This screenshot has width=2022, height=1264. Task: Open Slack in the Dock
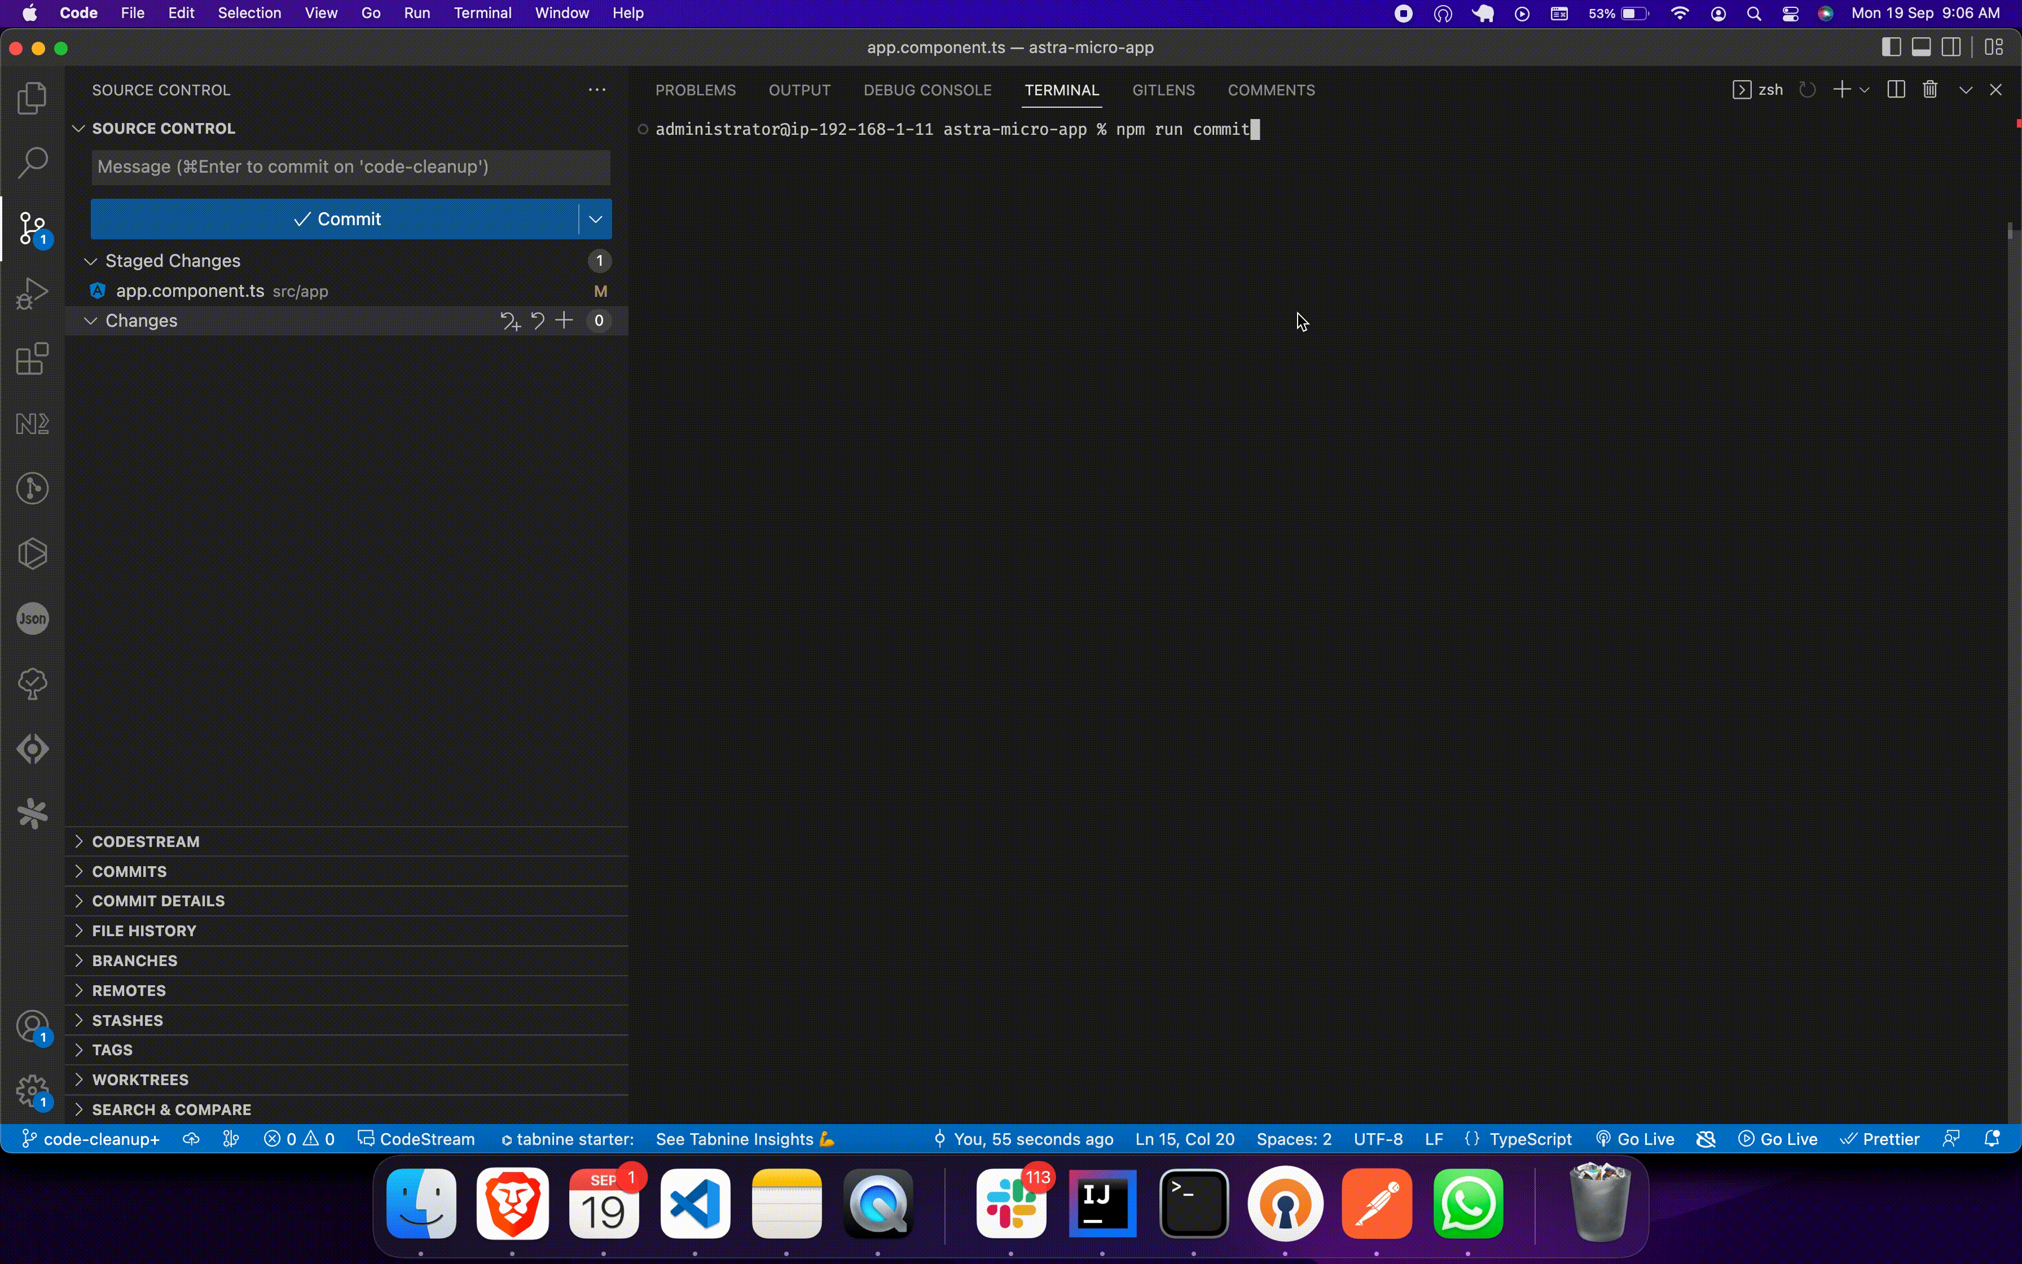point(1011,1203)
